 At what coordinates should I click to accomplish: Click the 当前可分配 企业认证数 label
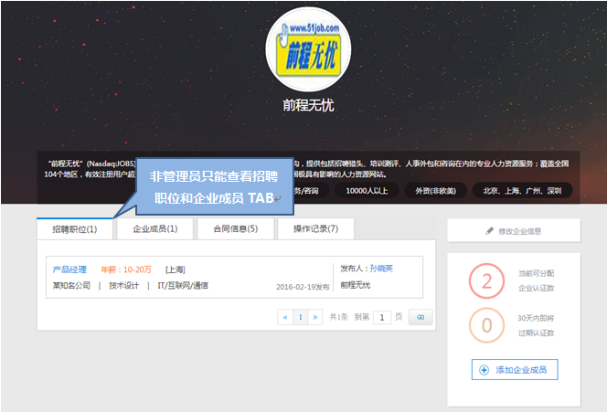(x=537, y=280)
